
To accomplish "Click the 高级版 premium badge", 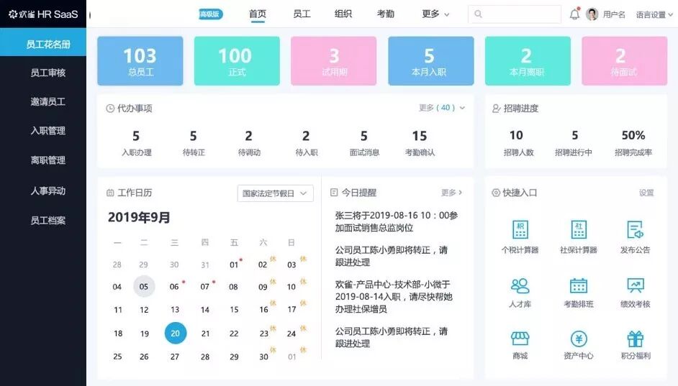I will [x=210, y=14].
